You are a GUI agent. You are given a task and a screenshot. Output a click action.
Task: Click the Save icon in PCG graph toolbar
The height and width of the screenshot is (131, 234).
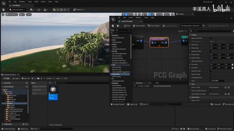(113, 26)
